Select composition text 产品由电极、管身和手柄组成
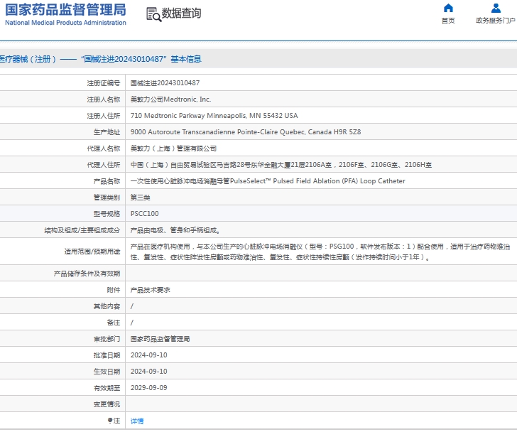Screen dimensions: 517x432 click(175, 230)
